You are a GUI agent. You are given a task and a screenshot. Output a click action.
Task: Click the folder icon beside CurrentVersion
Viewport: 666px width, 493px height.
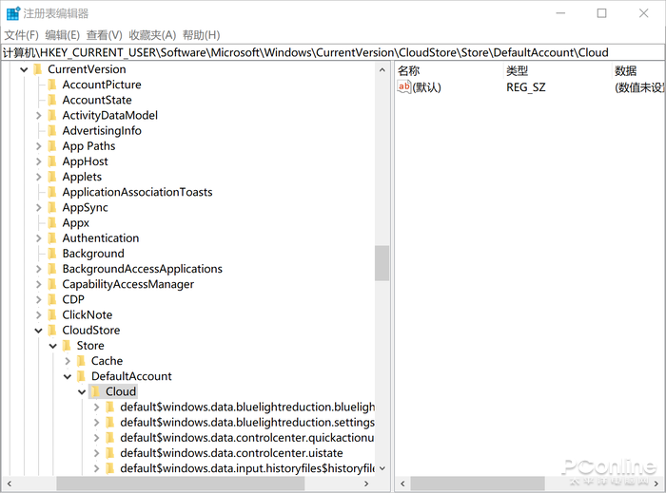click(x=38, y=69)
